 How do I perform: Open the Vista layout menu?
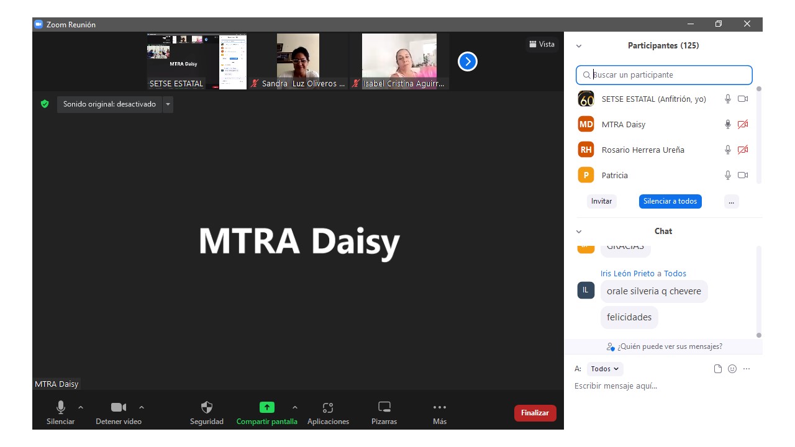pos(542,44)
